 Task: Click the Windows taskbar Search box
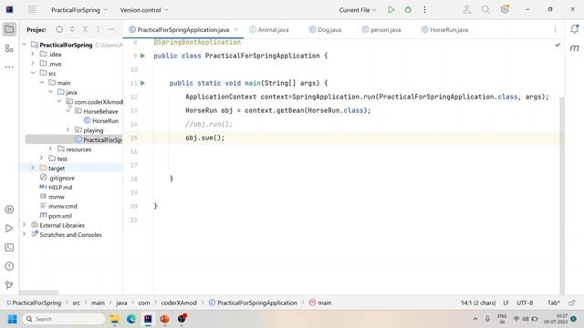coord(64,319)
